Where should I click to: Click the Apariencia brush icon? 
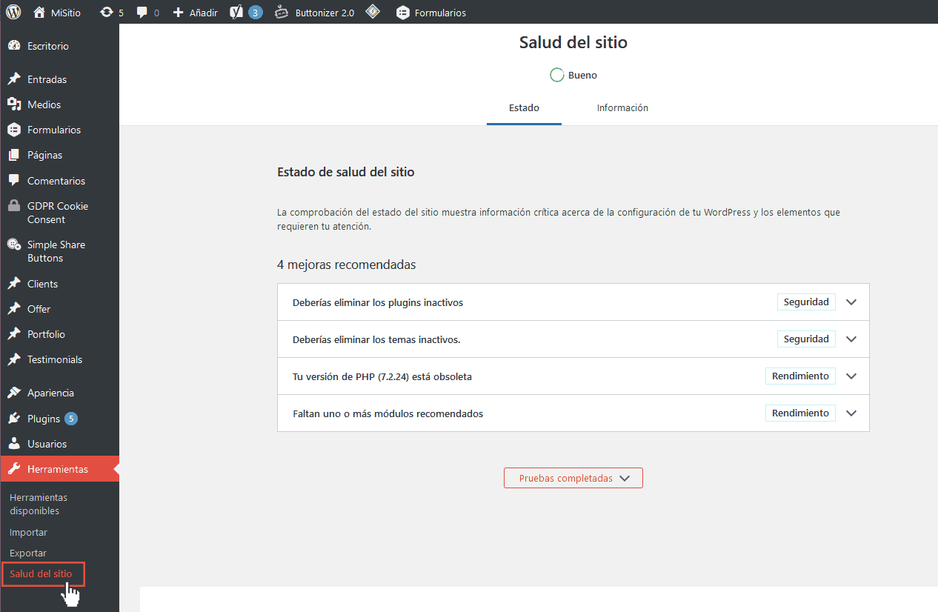pos(14,393)
